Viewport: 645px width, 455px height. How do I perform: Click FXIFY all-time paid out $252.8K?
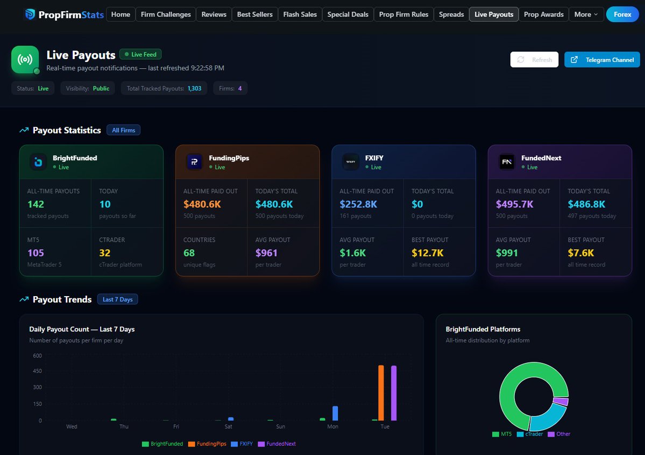(358, 204)
